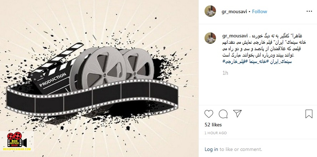View the 52 likes list

click(213, 125)
